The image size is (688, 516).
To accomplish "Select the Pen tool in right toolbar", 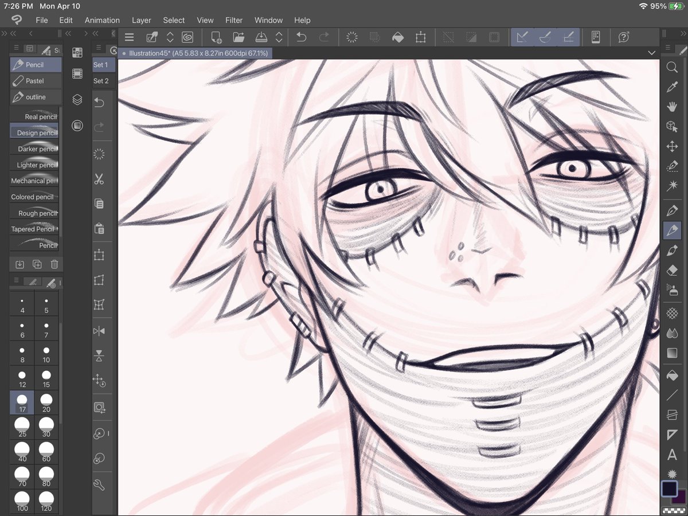I will coord(672,210).
